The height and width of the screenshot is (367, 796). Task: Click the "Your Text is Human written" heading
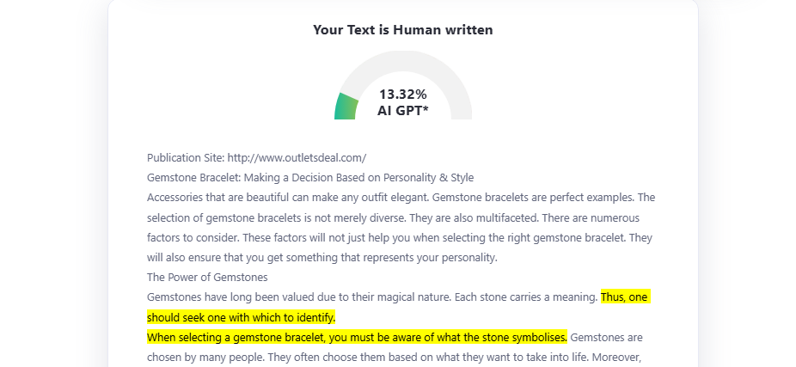pos(402,30)
